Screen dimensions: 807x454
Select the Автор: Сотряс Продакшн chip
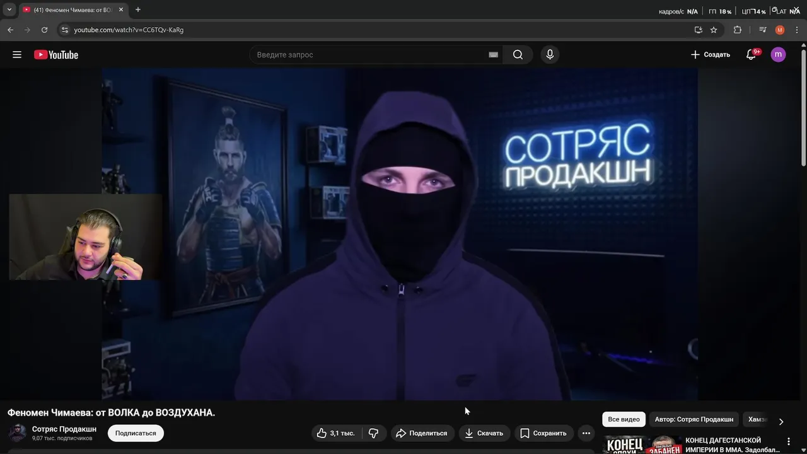694,419
